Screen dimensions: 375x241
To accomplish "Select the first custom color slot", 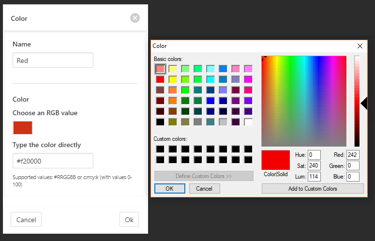I will pyautogui.click(x=160, y=149).
